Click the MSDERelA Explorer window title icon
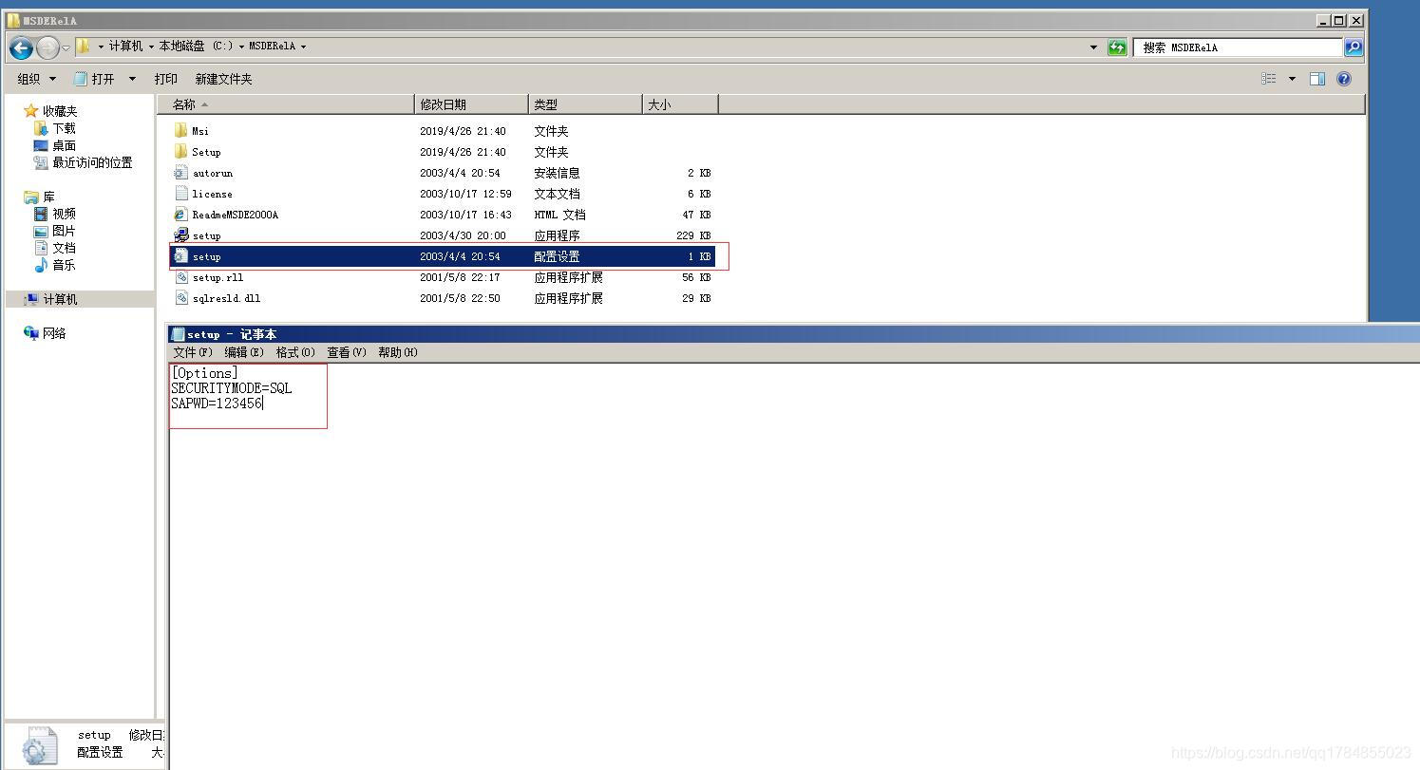 13,20
